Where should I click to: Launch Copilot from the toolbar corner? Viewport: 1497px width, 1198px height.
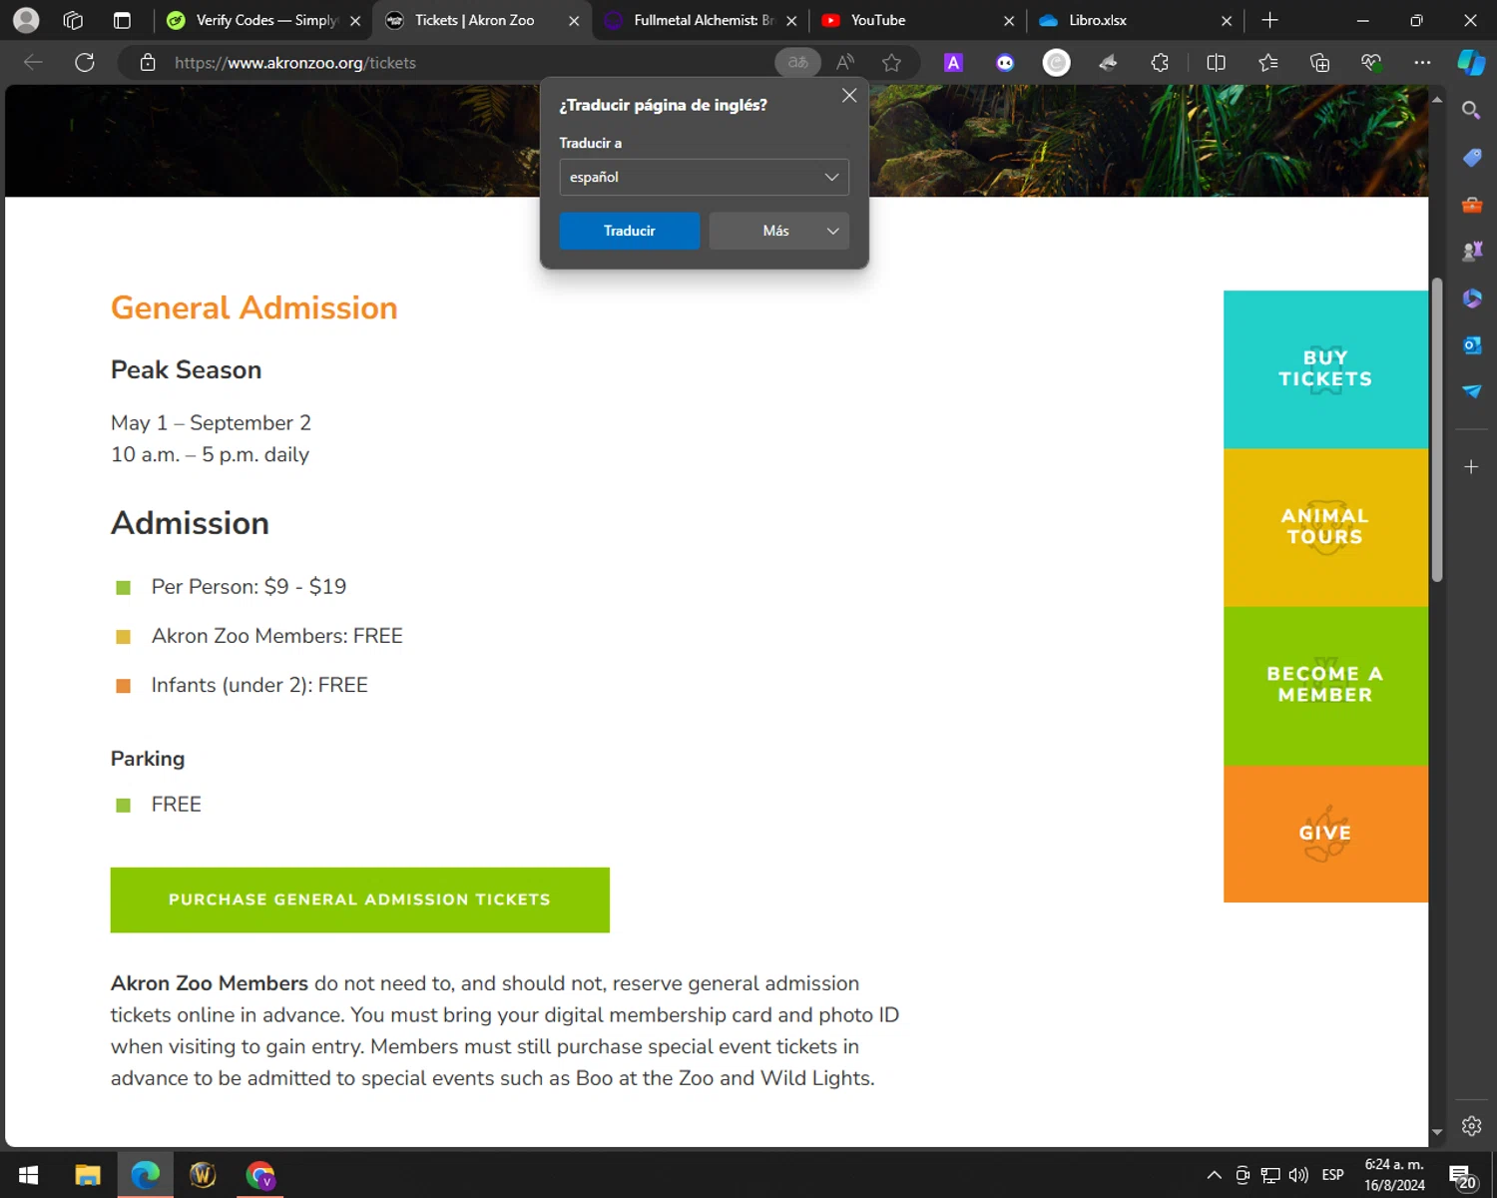[1471, 62]
